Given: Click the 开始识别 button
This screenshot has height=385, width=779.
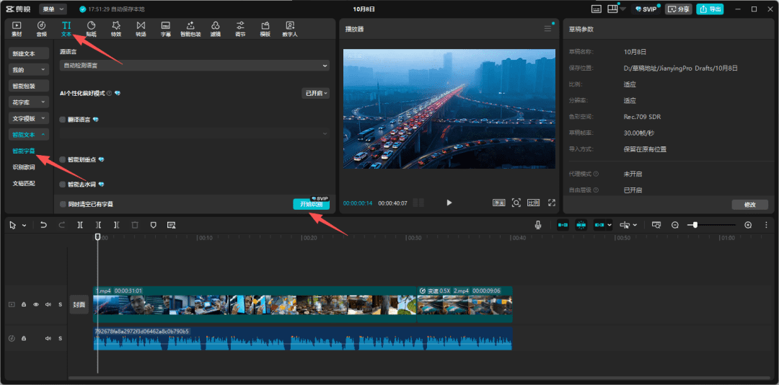Looking at the screenshot, I should pyautogui.click(x=311, y=205).
